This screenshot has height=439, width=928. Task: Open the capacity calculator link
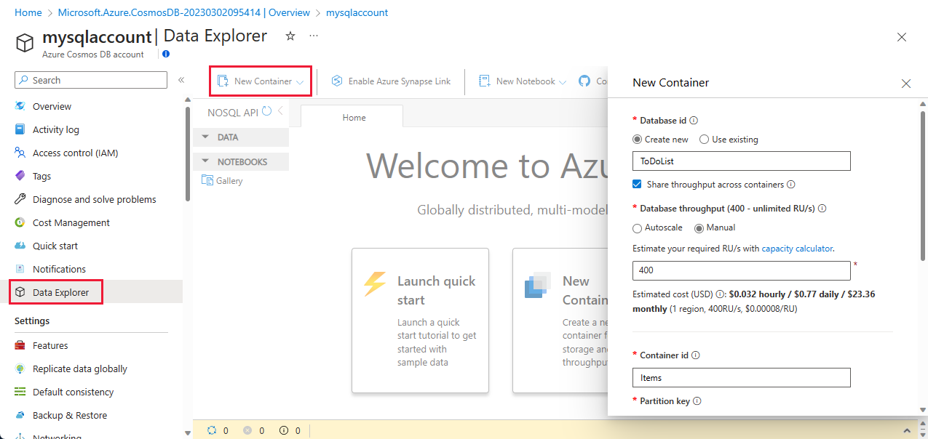click(796, 249)
